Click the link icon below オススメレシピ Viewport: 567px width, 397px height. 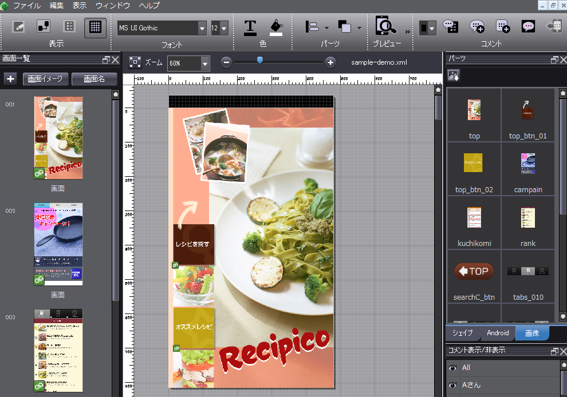coord(176,348)
